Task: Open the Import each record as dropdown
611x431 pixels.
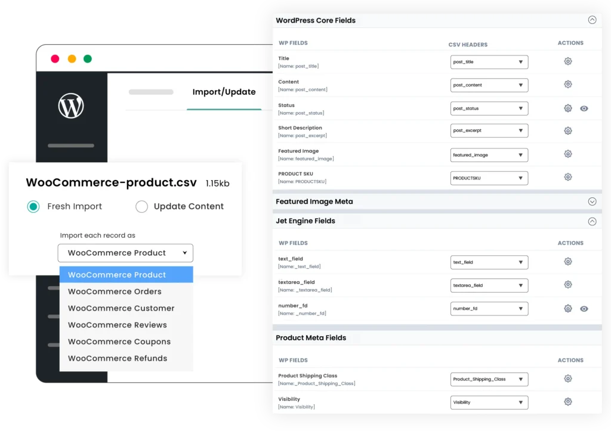Action: 125,253
